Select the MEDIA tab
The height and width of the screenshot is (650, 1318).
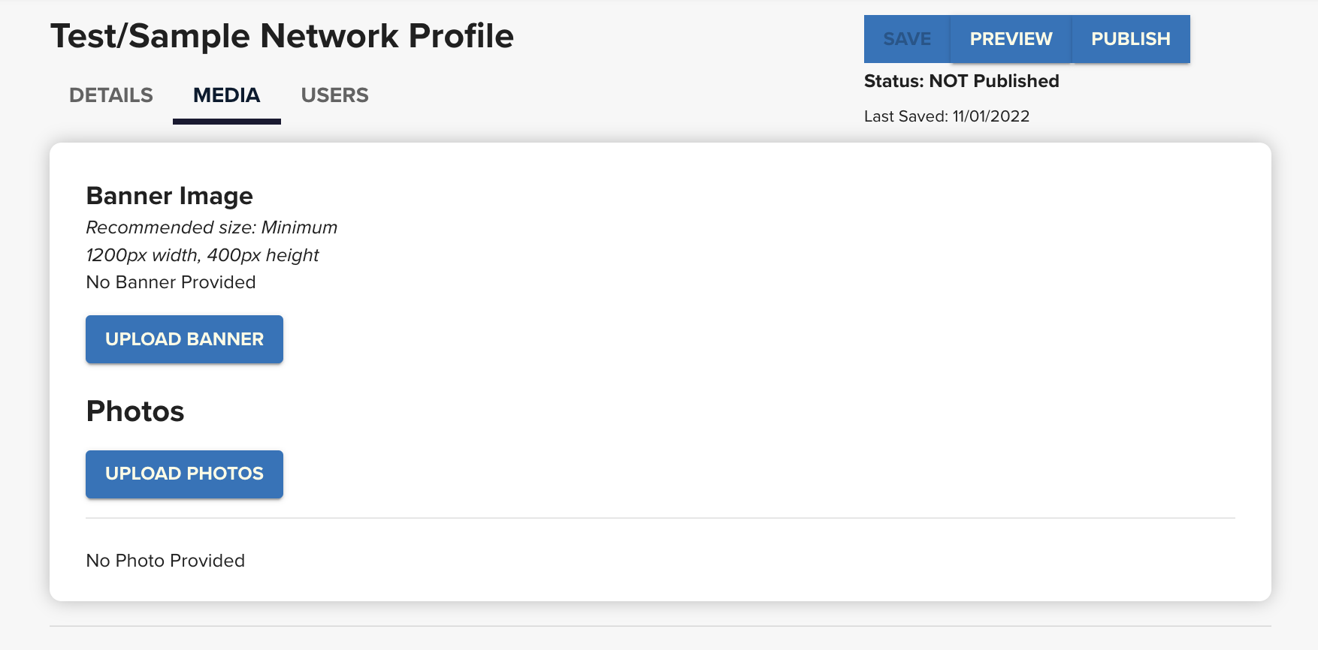pyautogui.click(x=227, y=95)
